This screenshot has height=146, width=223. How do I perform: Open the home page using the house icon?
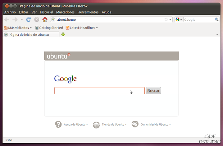tap(45, 19)
